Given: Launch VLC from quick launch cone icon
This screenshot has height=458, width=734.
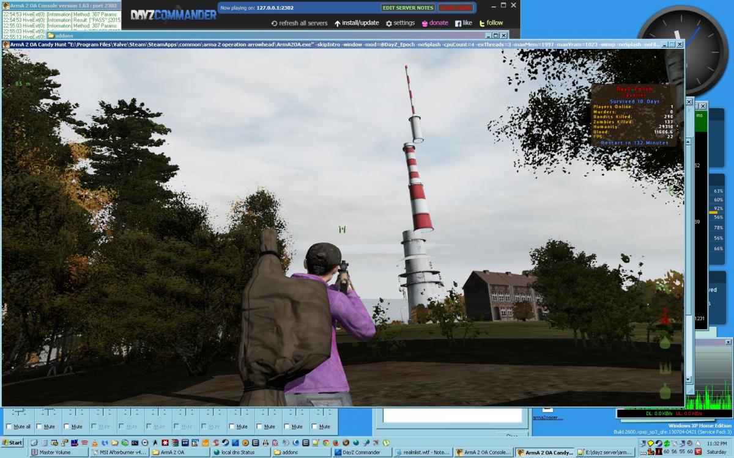Looking at the screenshot, I should coord(95,442).
